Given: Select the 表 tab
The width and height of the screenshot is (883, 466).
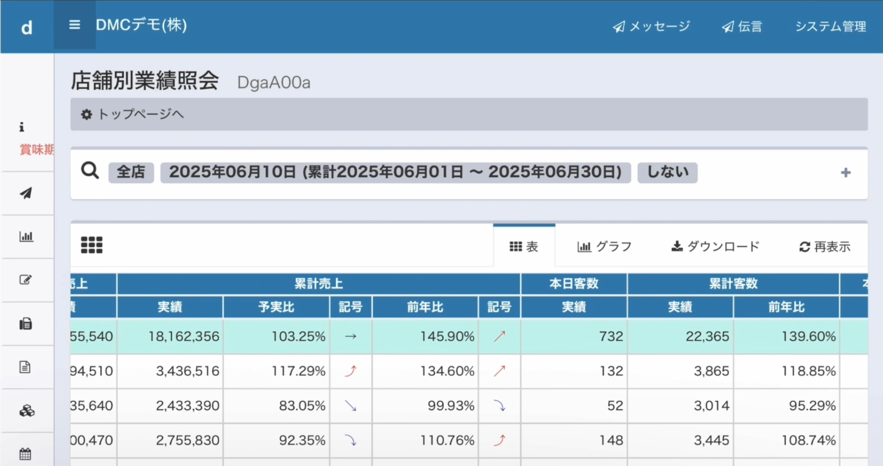Looking at the screenshot, I should point(524,247).
